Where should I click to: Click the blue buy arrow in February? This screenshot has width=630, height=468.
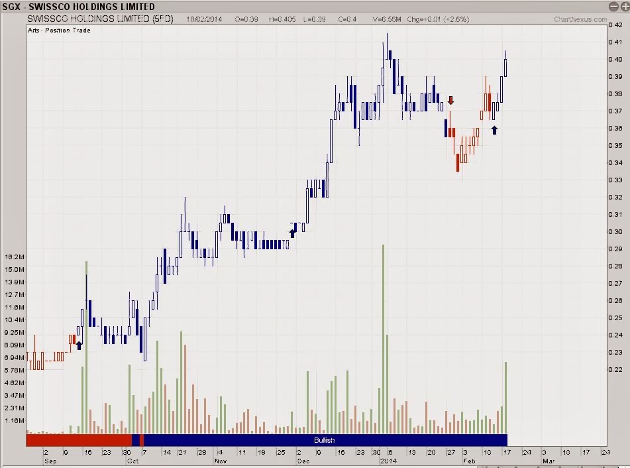[495, 130]
